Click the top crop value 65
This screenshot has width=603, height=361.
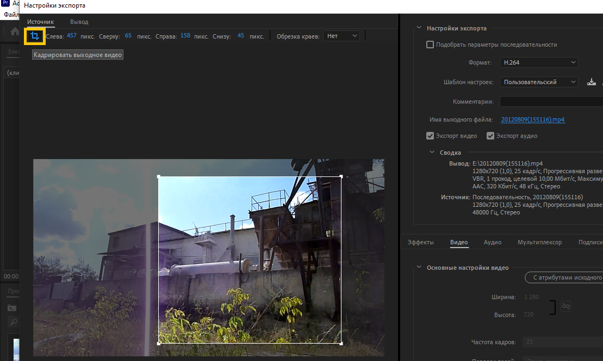click(x=128, y=35)
